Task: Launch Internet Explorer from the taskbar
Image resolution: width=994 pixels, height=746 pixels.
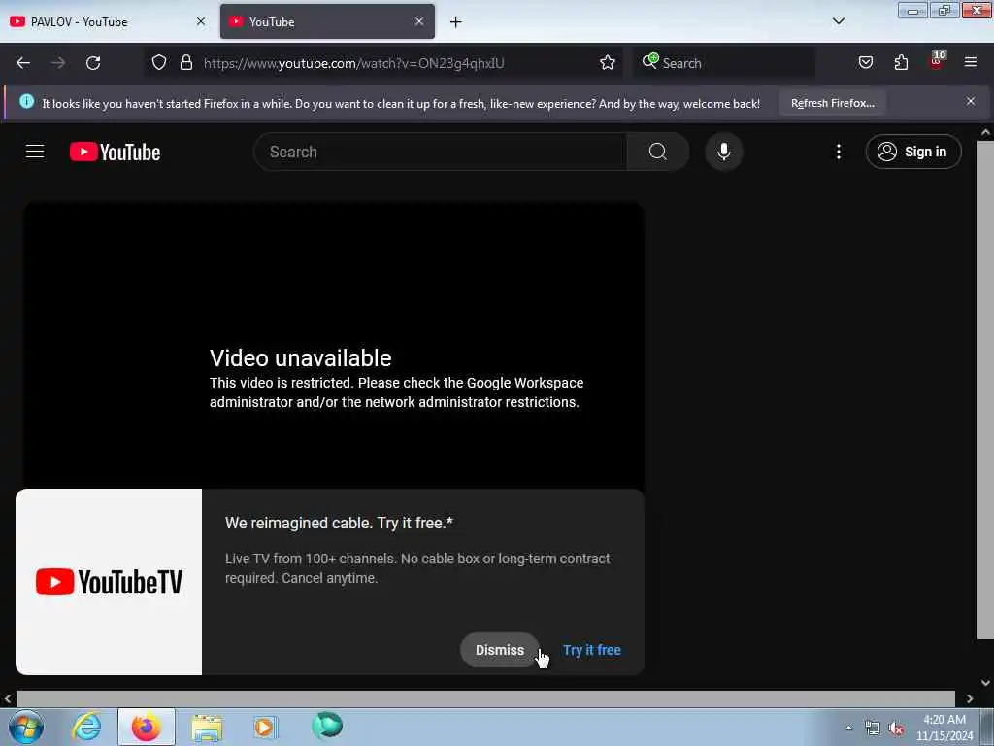Action: (x=86, y=727)
